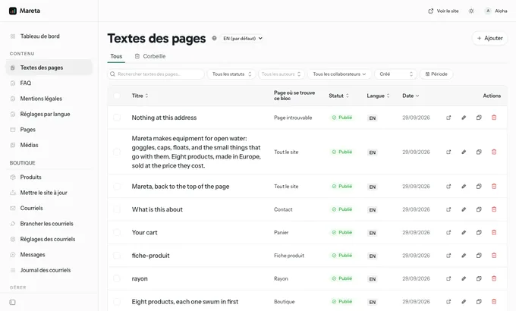Image resolution: width=516 pixels, height=311 pixels.
Task: Open 'Journal des courriels' in sidebar
Action: click(x=49, y=270)
